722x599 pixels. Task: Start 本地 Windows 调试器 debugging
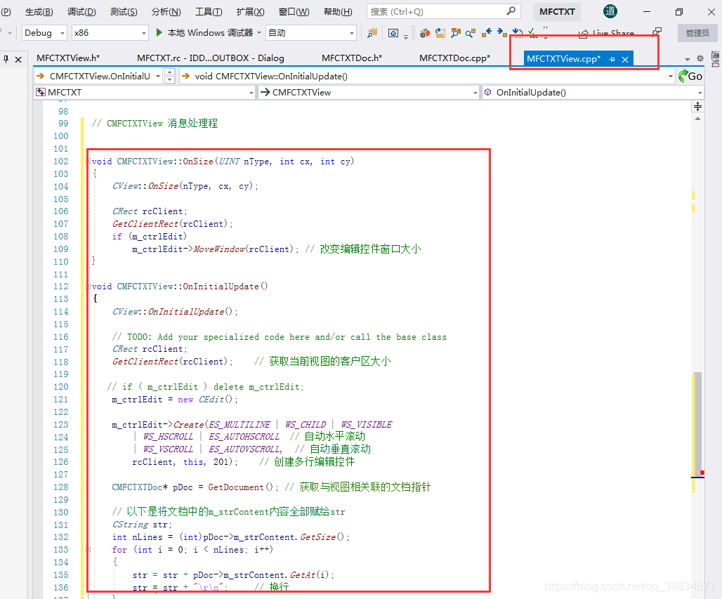coord(204,33)
